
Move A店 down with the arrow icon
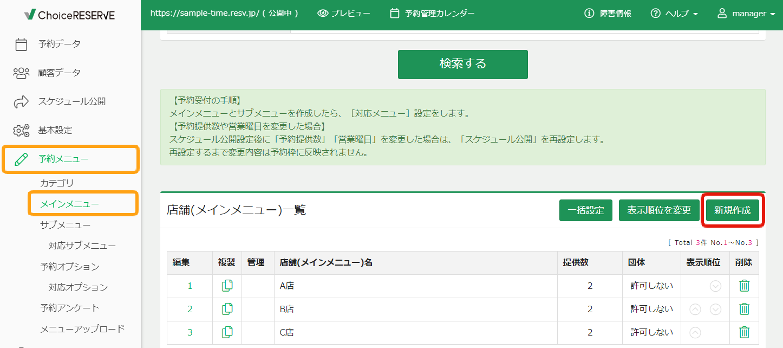[x=715, y=286]
